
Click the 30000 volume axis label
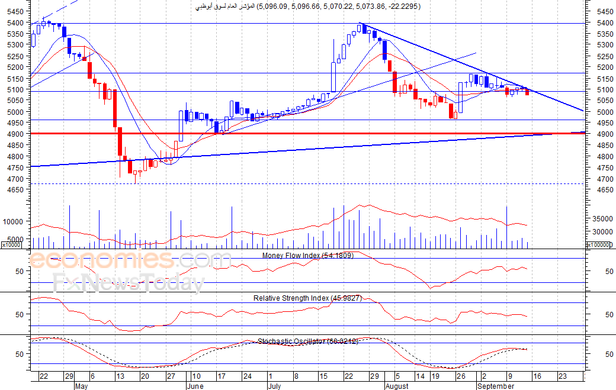click(602, 232)
